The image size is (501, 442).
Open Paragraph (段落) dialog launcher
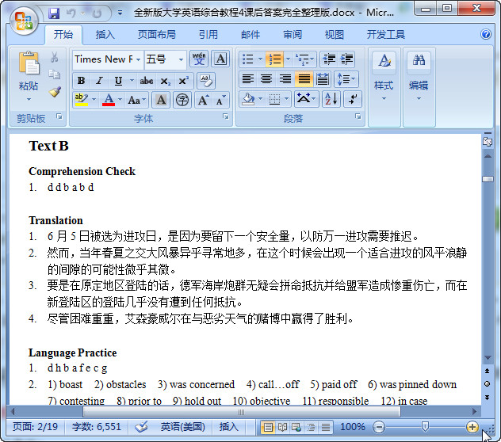point(358,116)
